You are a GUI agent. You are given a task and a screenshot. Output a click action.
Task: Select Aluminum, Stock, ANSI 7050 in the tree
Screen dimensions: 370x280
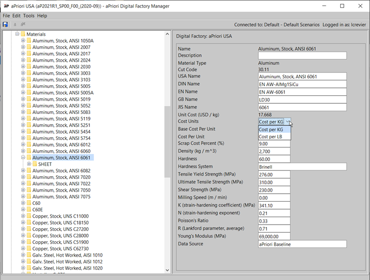click(x=61, y=190)
